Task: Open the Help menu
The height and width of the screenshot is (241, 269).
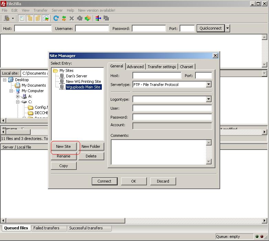Action: click(x=70, y=10)
